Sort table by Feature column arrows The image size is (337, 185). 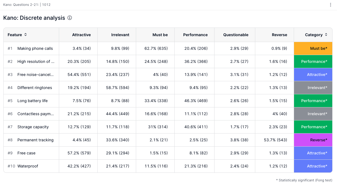coord(26,35)
